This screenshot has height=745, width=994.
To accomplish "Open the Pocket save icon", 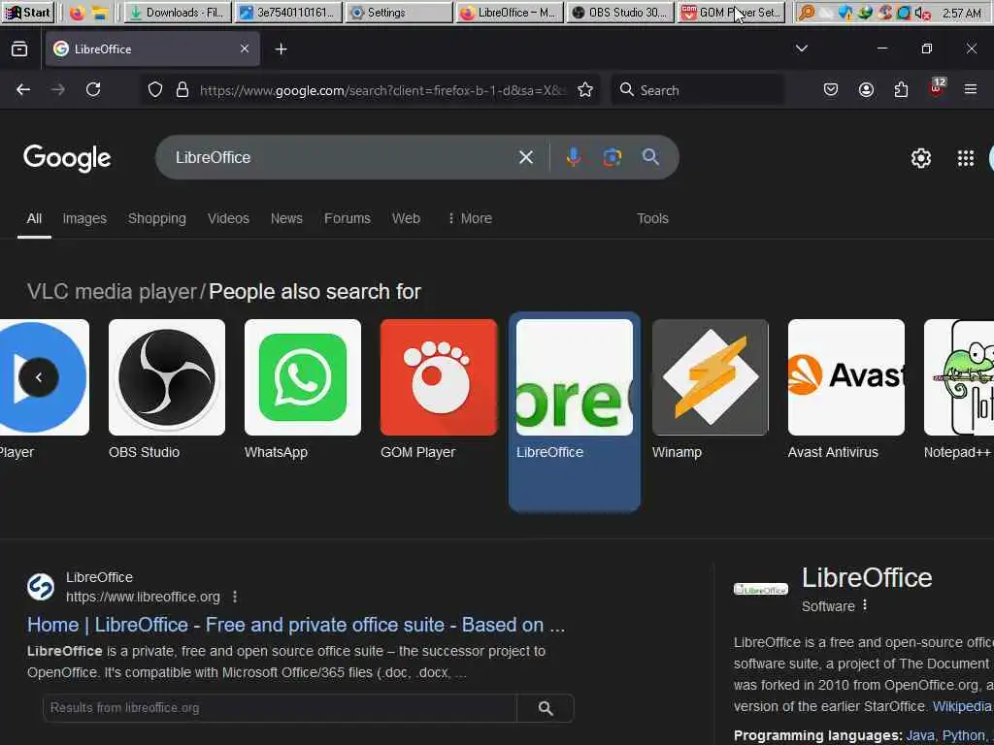I will pos(831,89).
